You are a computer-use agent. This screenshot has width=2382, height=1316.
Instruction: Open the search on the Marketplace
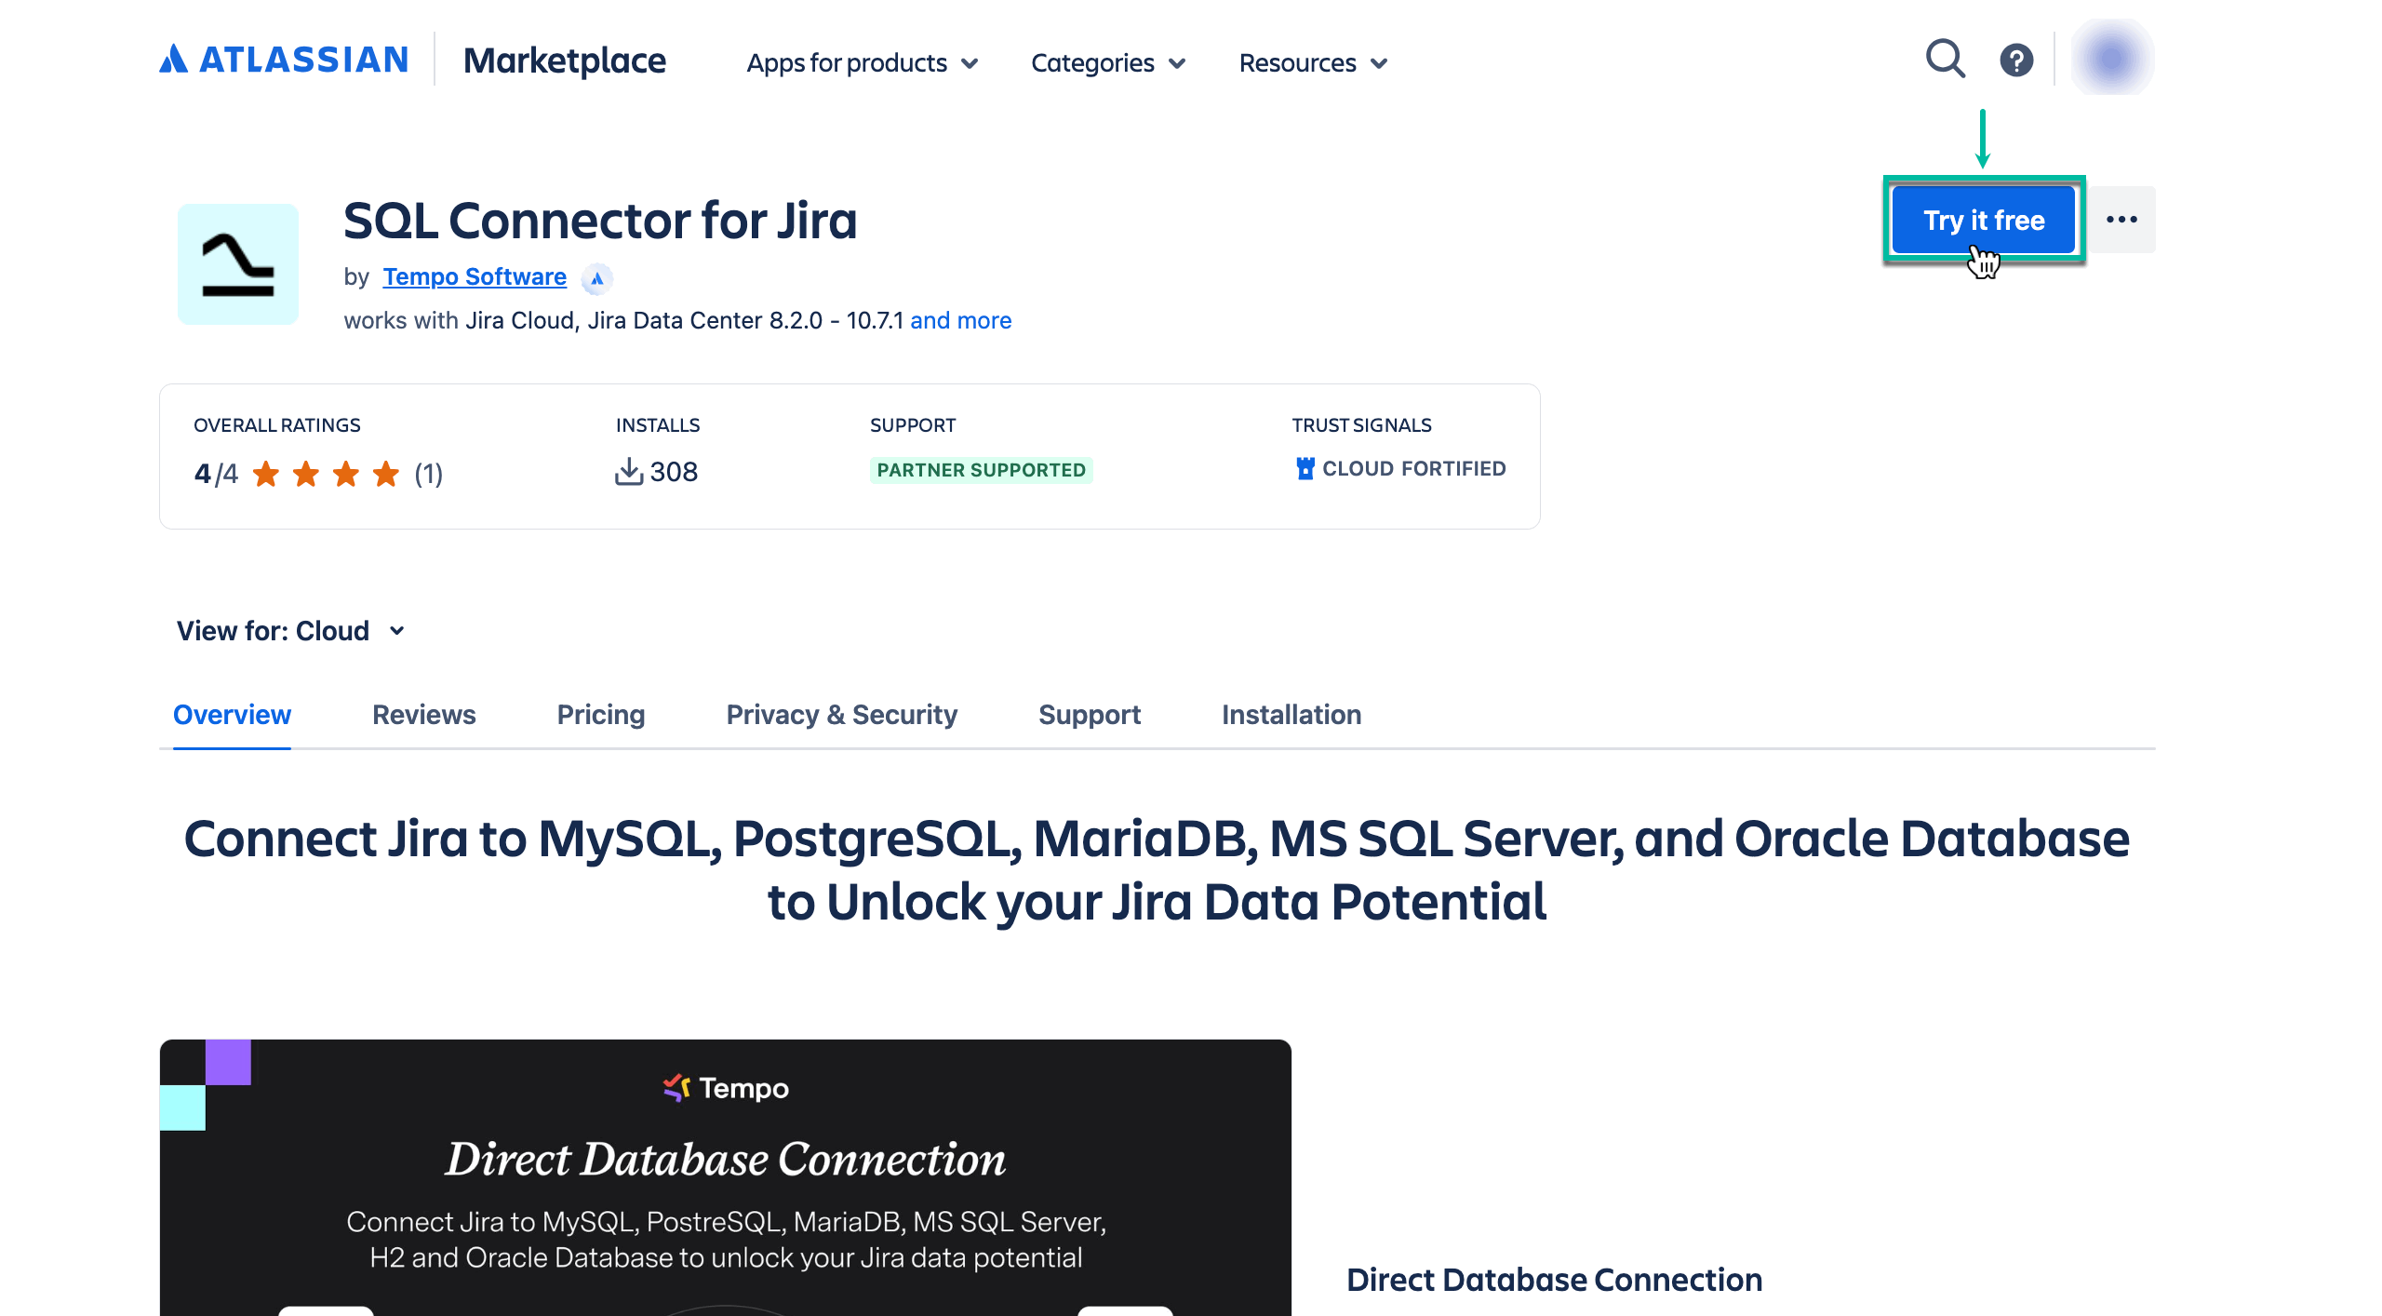click(x=1945, y=59)
